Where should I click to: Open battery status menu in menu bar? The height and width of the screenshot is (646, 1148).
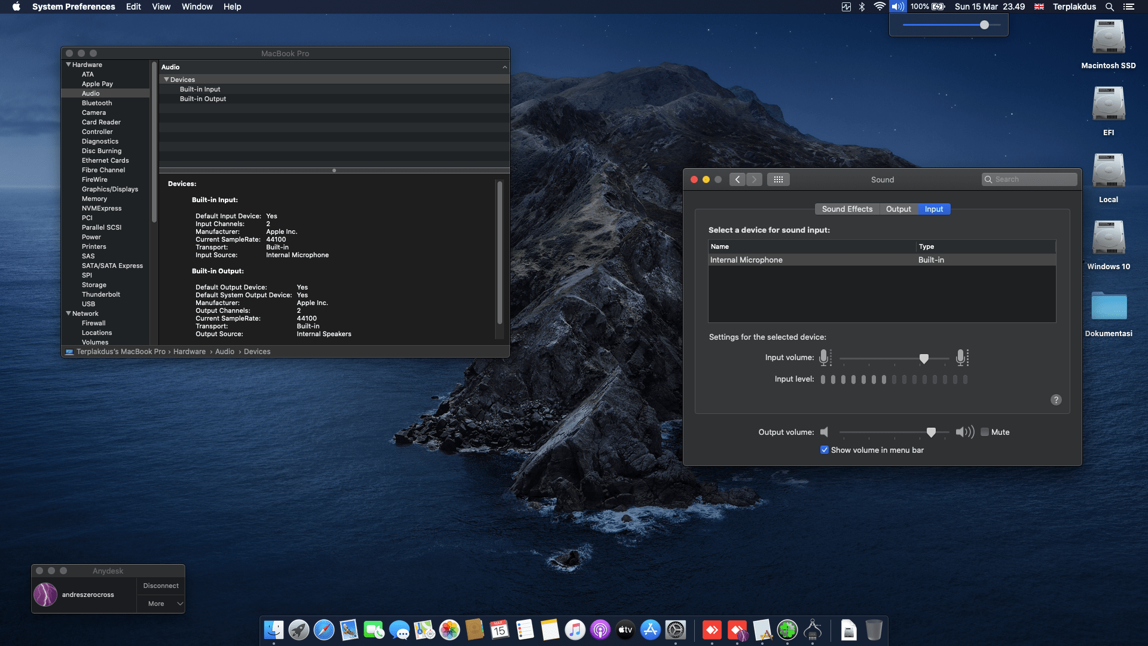pyautogui.click(x=928, y=7)
